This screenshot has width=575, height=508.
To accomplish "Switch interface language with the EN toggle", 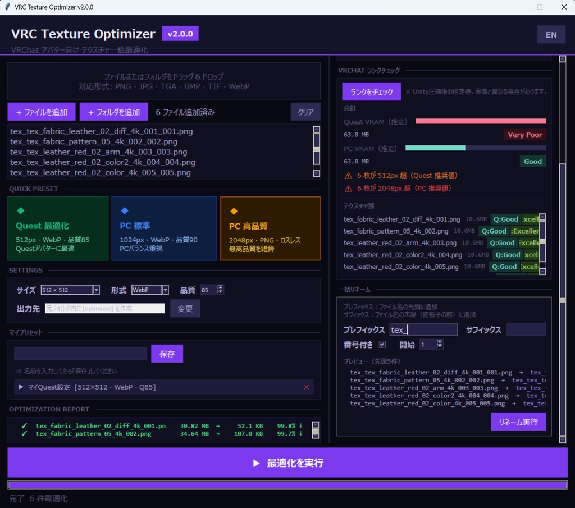I will coord(551,34).
